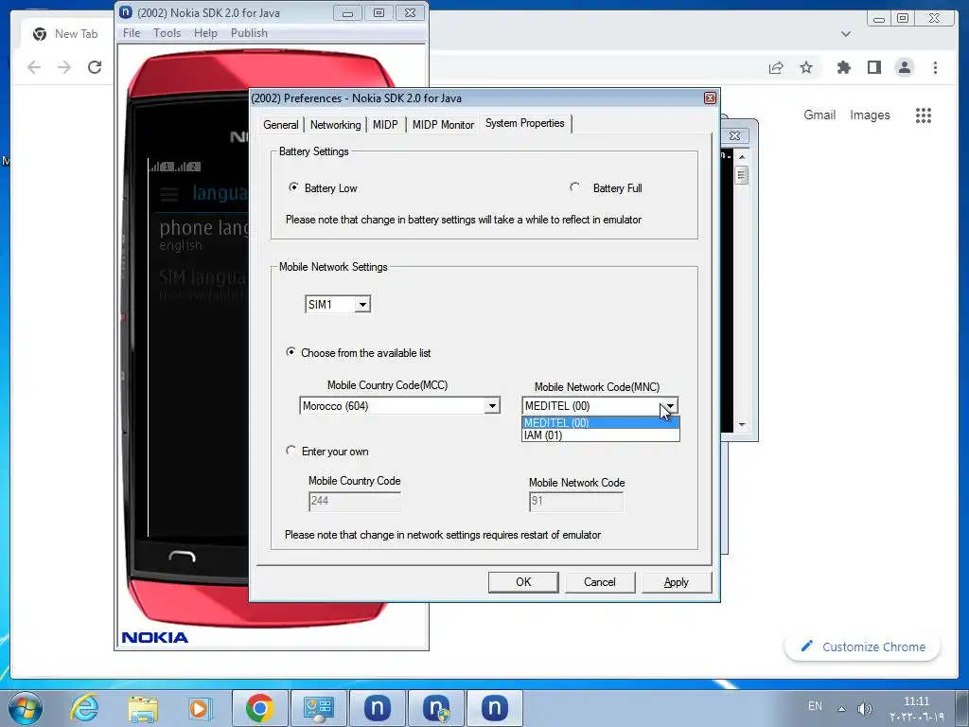
Task: Open the Chrome three-dot menu
Action: [935, 67]
